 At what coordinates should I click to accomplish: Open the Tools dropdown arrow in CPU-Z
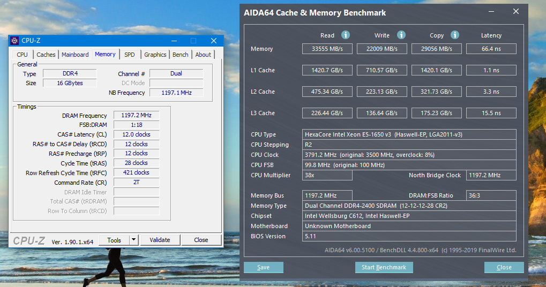click(x=134, y=240)
